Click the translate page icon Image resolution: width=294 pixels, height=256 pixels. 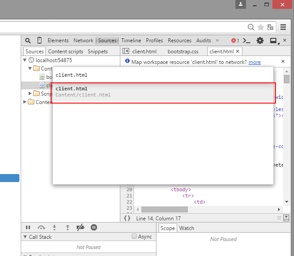point(270,27)
